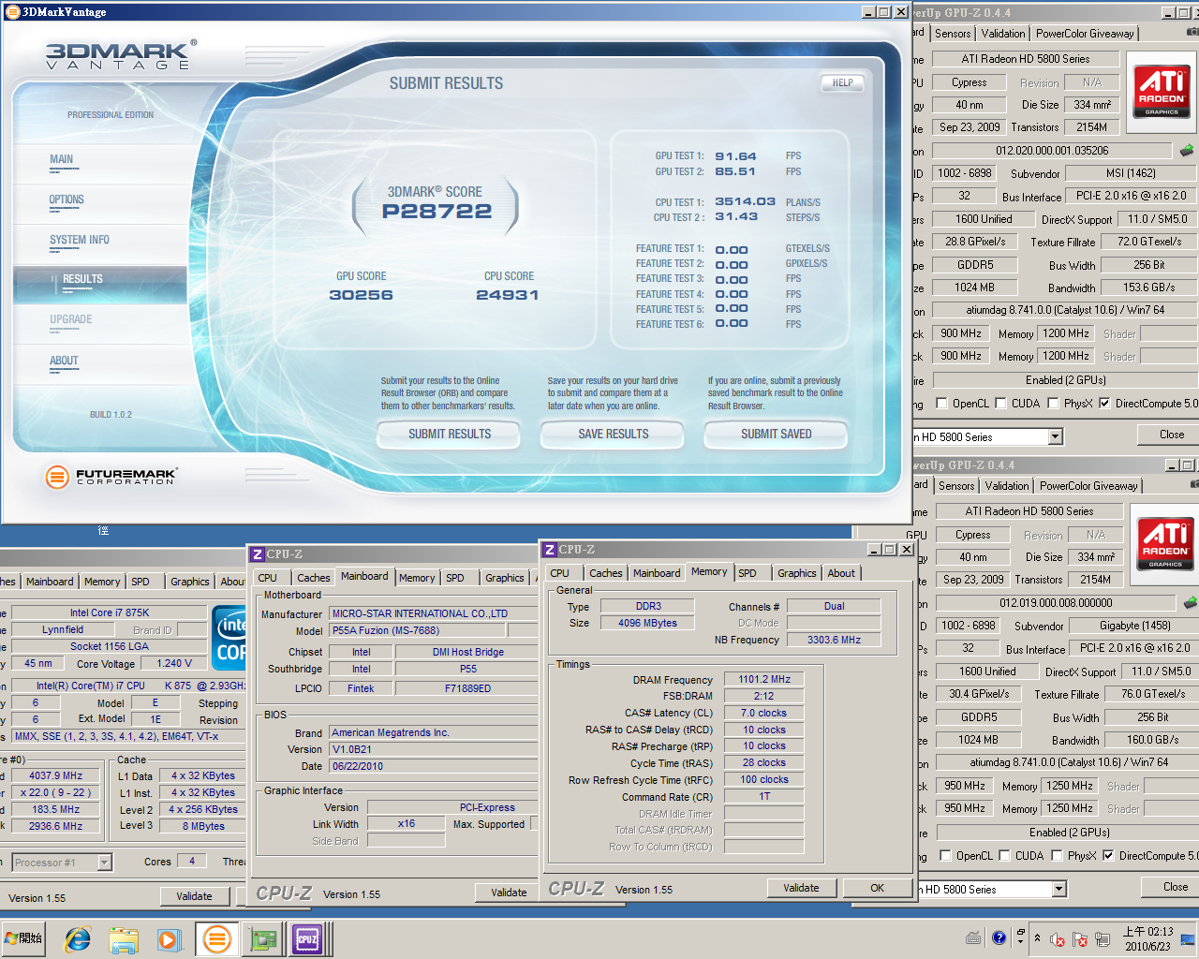Open the Processor #1 dropdown in CPU-Z
The width and height of the screenshot is (1199, 959).
click(x=104, y=863)
